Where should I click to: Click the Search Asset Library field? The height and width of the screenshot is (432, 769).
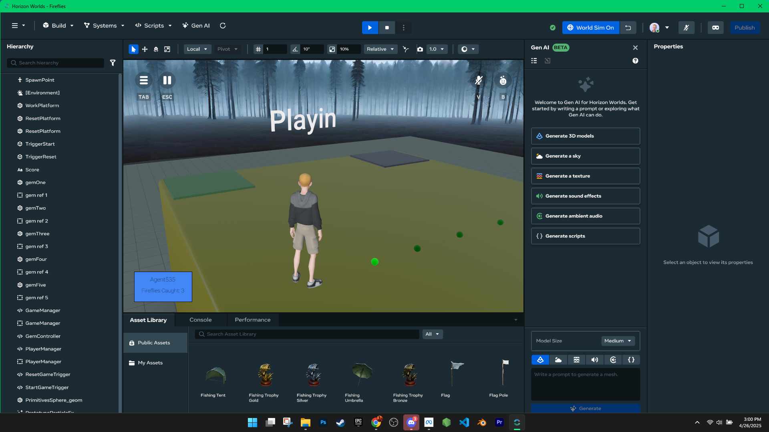pos(308,334)
